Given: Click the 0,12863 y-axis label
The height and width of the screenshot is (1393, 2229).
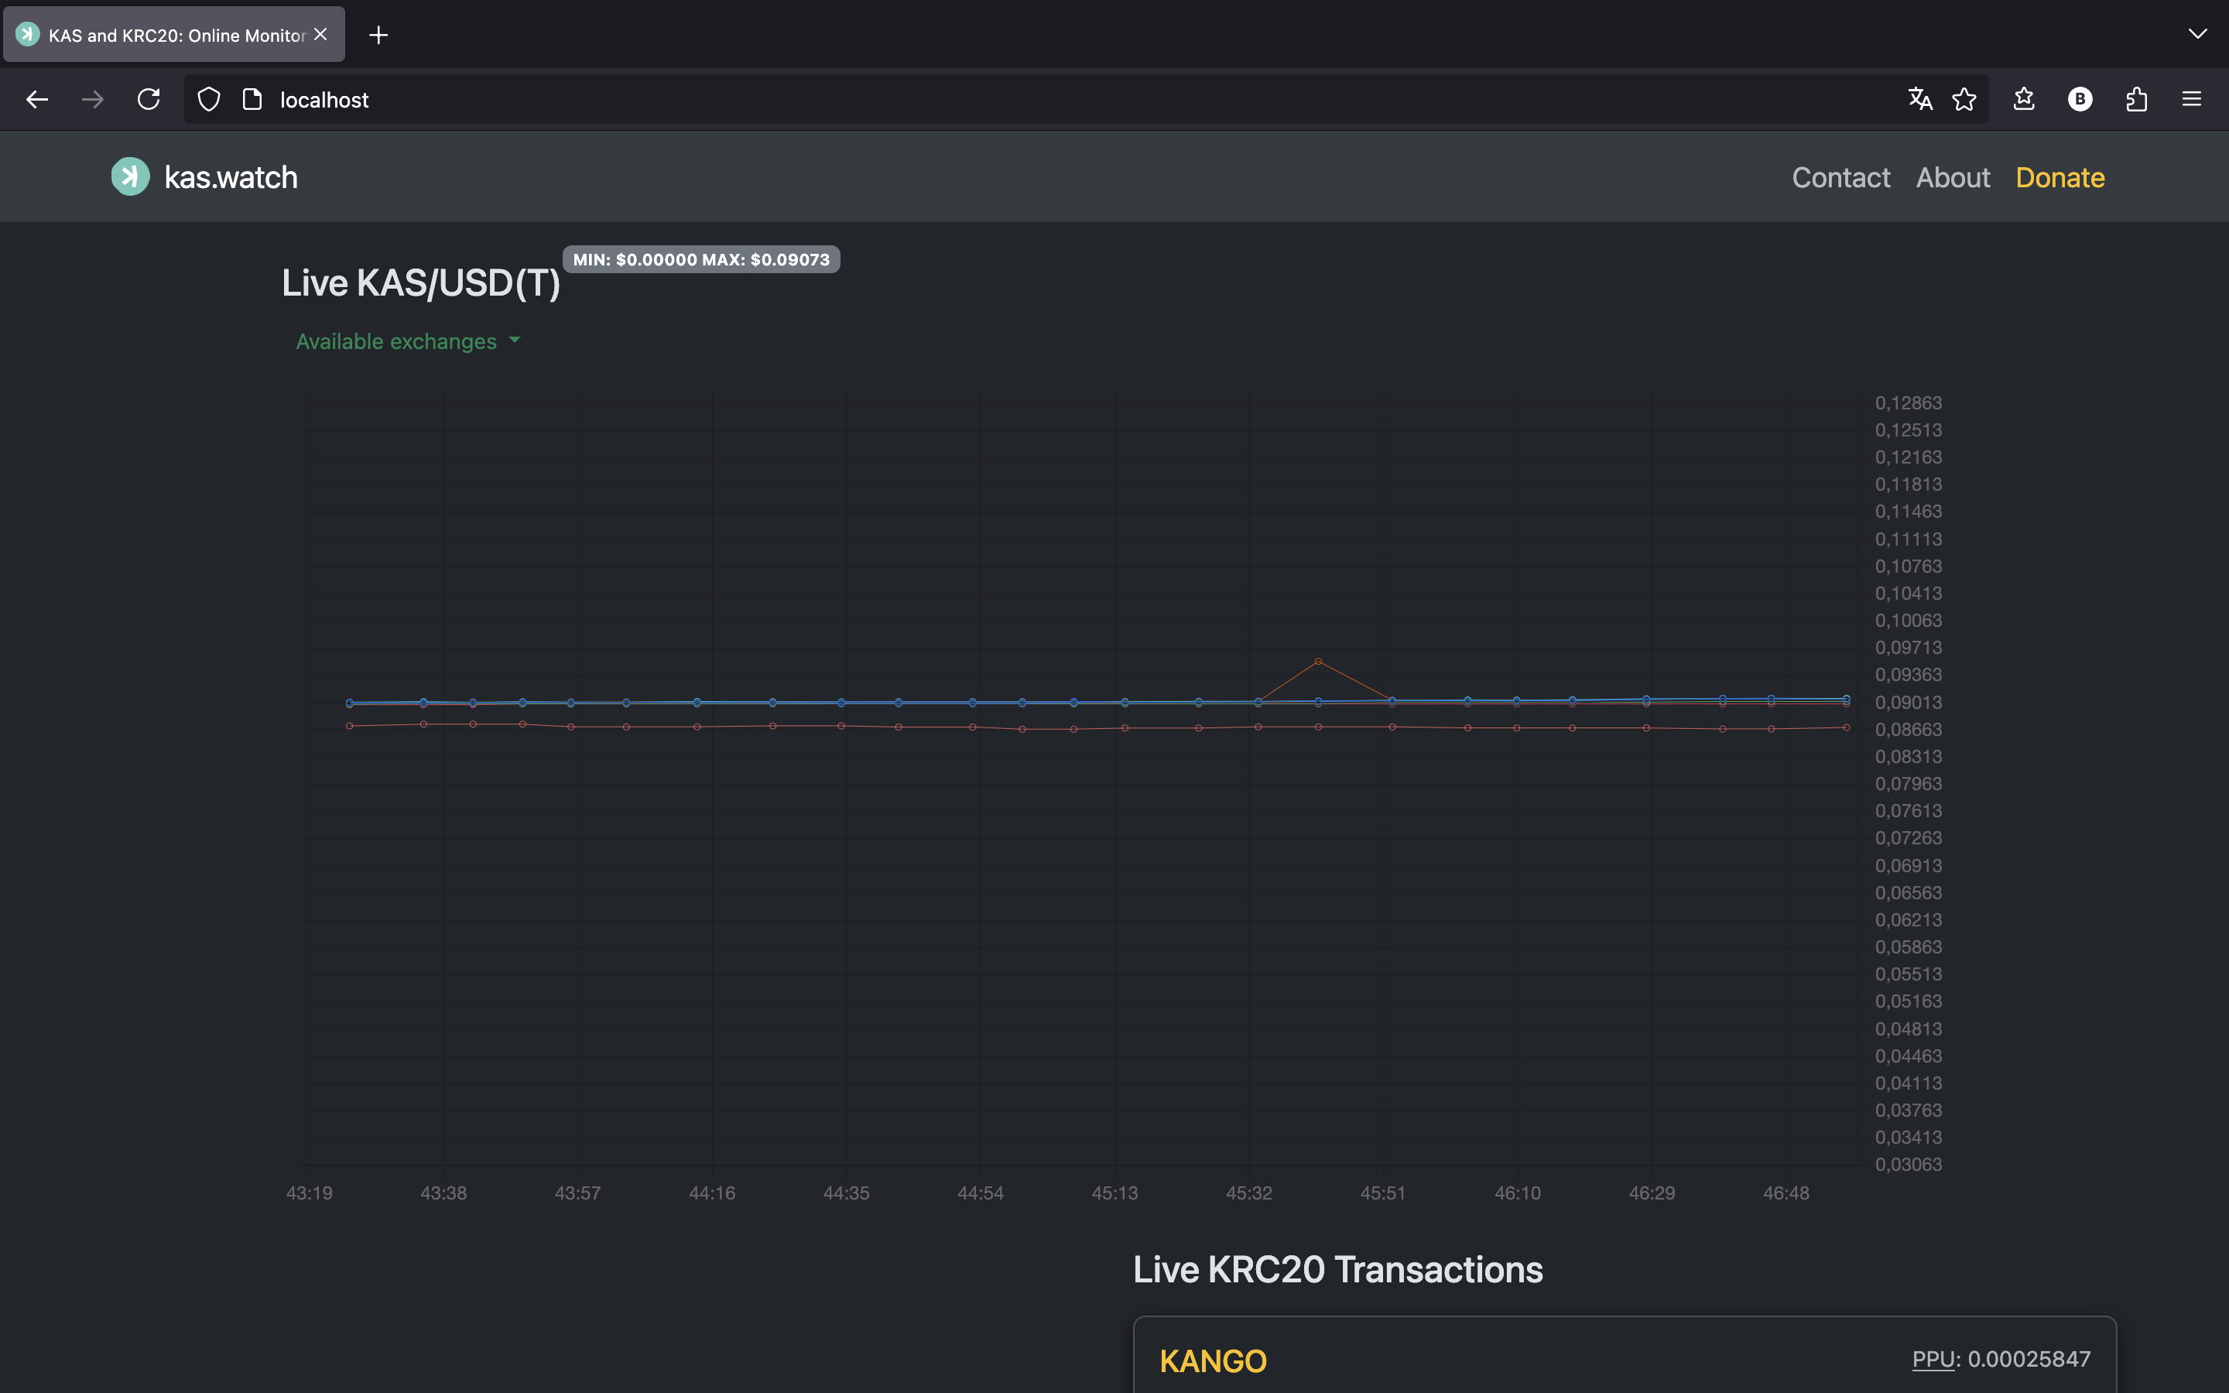Looking at the screenshot, I should click(x=1909, y=402).
